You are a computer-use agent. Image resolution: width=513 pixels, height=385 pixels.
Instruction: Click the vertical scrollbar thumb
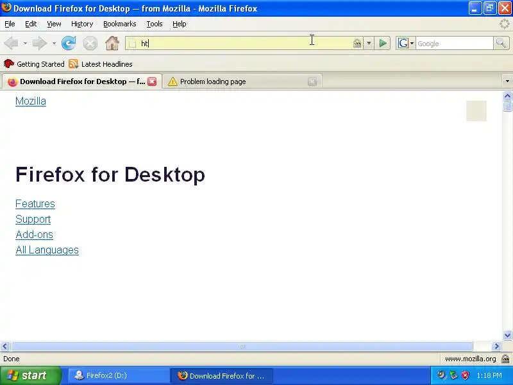click(x=507, y=107)
